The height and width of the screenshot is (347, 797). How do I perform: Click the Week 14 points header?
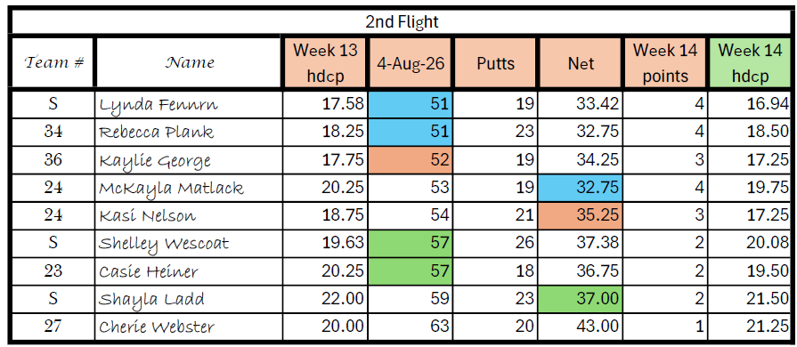[665, 63]
